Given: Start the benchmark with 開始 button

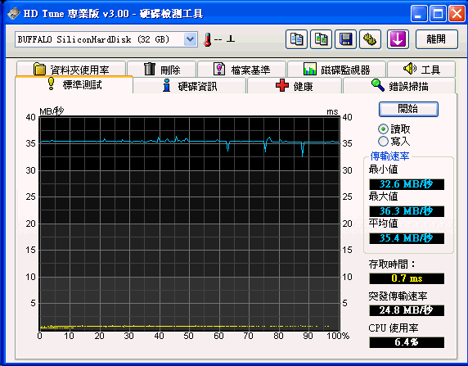Looking at the screenshot, I should pos(408,109).
